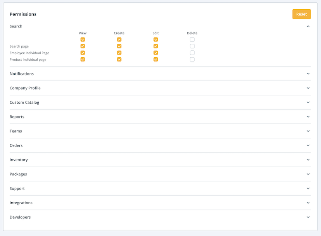Screen dimensions: 321x236
Task: Expand the Reports permissions chevron
Action: (x=308, y=117)
